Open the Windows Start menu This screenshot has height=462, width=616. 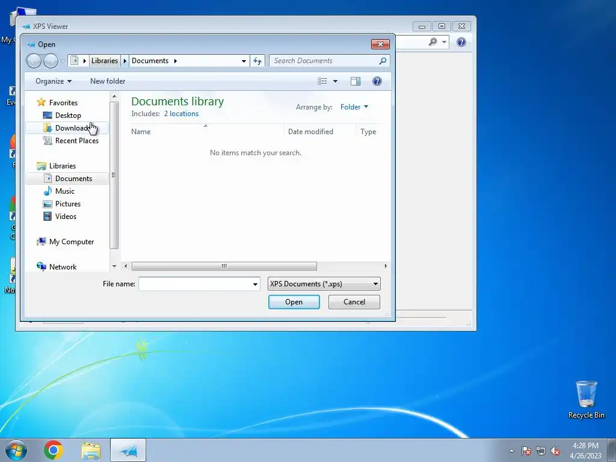(x=16, y=450)
